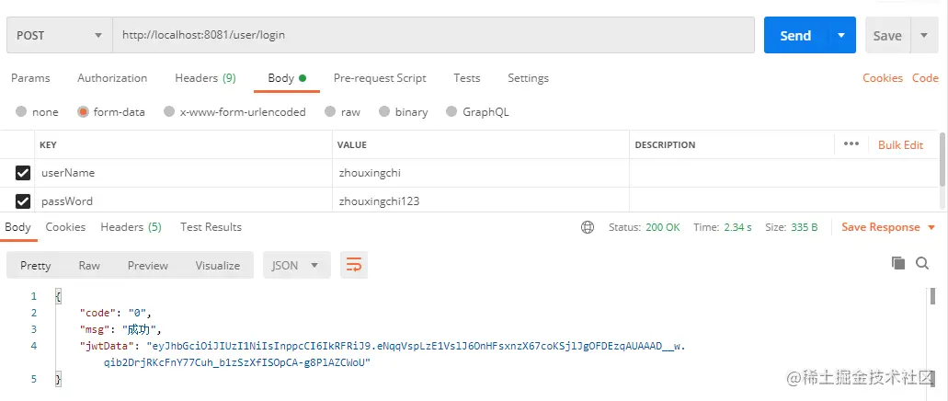The image size is (948, 401).
Task: Send the request with Send button
Action: tap(795, 35)
